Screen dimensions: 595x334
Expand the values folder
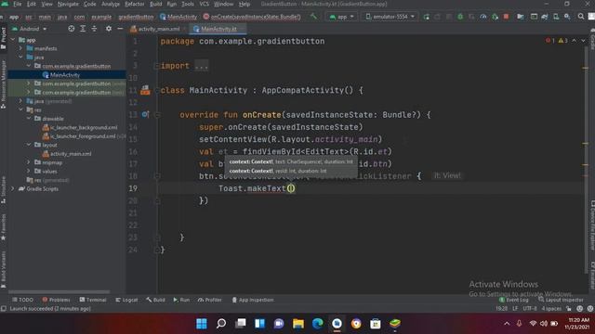(x=29, y=171)
